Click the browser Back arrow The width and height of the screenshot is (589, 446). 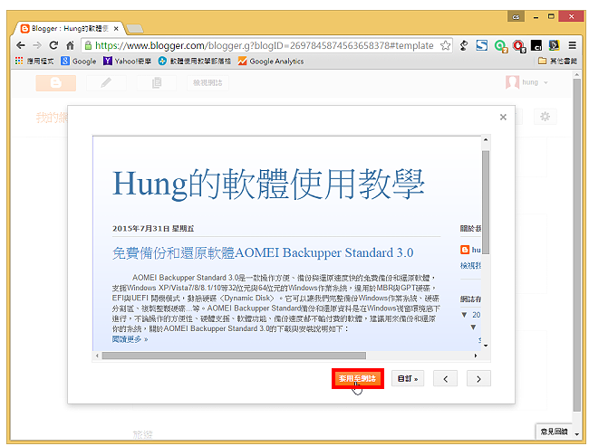(21, 45)
